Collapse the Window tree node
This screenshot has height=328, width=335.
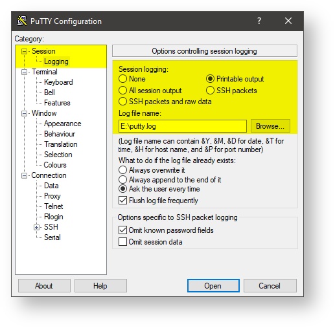[25, 113]
